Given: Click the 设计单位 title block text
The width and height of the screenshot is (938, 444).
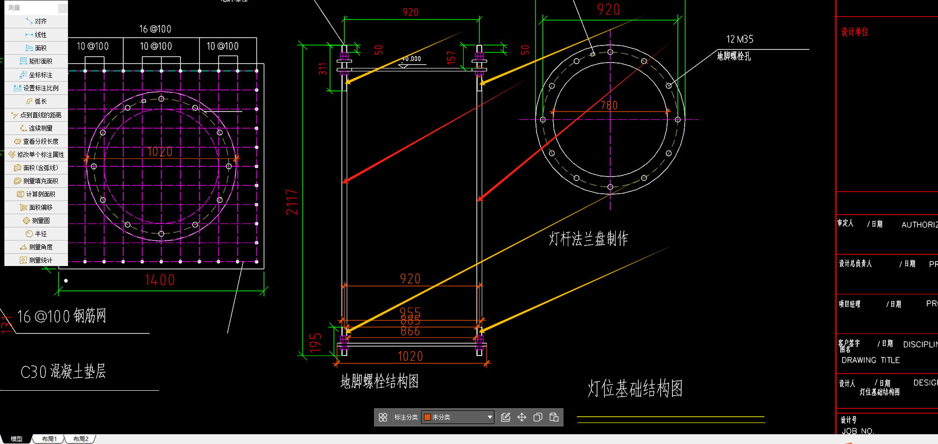Looking at the screenshot, I should (855, 32).
